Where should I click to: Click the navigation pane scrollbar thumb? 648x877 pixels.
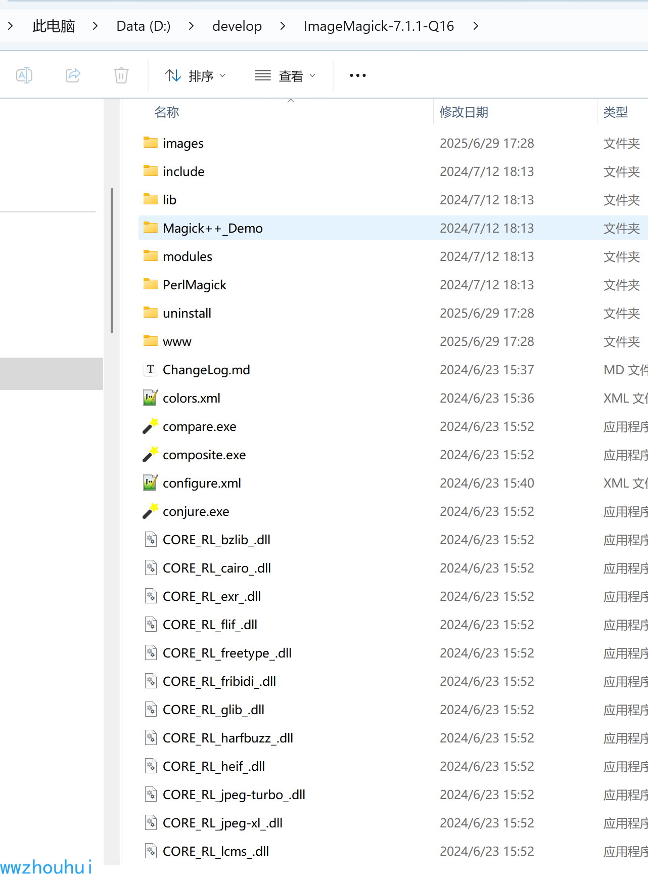click(112, 260)
